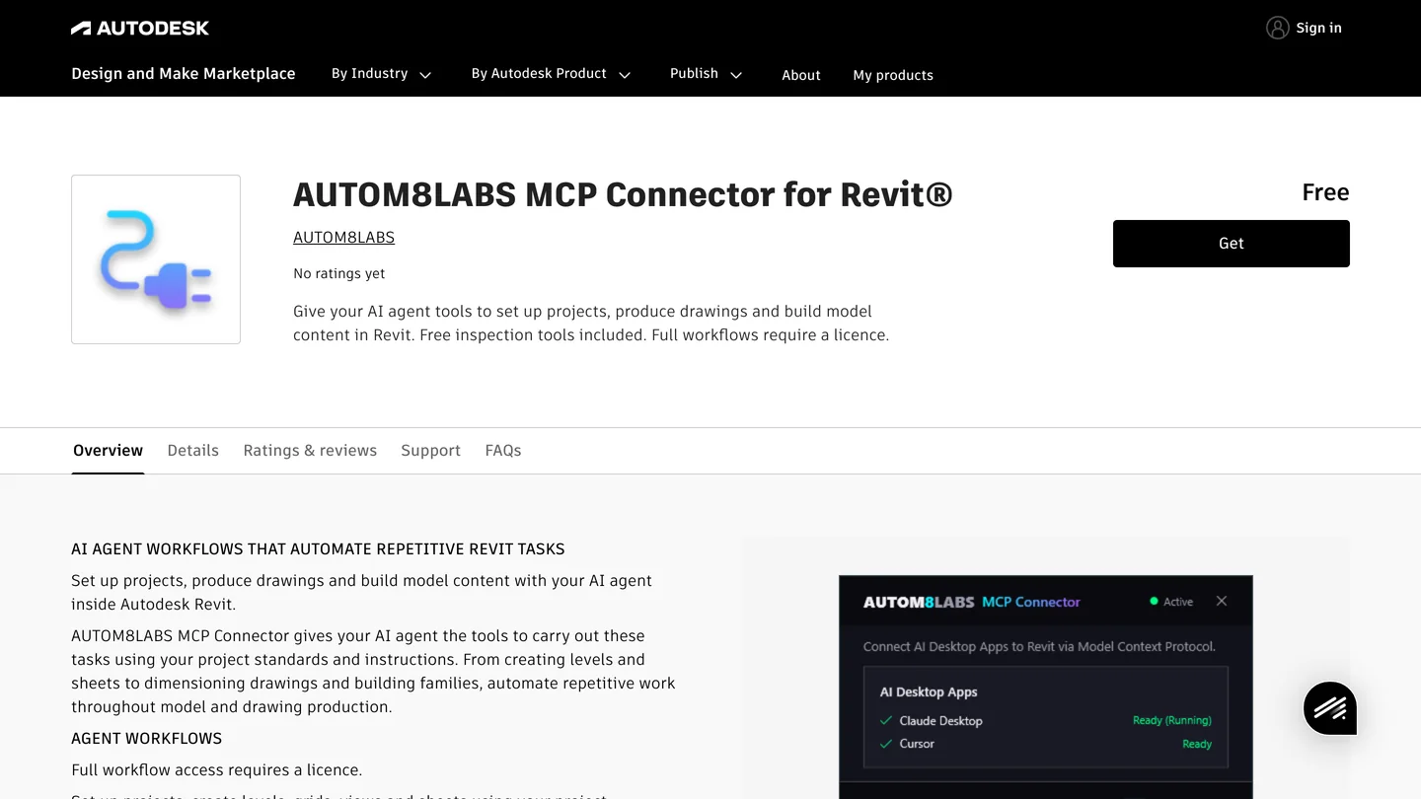
Task: Click the 'Free' price label
Action: tap(1325, 192)
